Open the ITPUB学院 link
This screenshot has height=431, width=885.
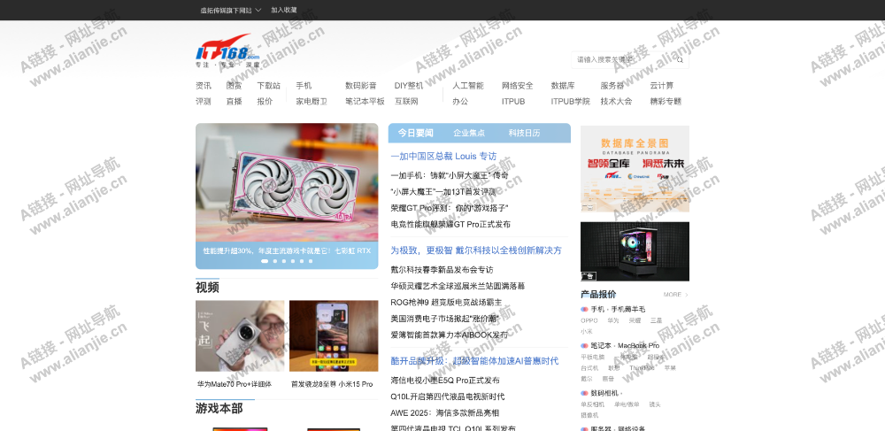(x=570, y=102)
